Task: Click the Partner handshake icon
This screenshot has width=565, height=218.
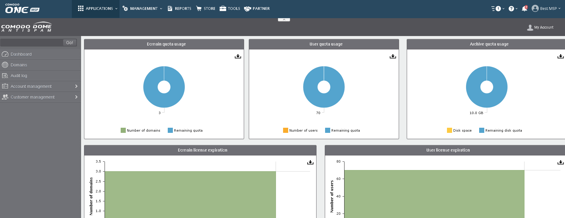Action: [x=247, y=9]
